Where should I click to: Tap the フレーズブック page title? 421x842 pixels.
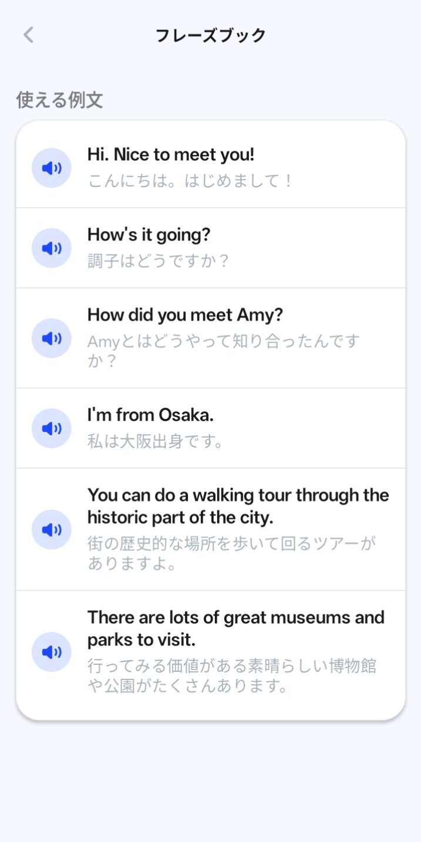click(x=211, y=35)
